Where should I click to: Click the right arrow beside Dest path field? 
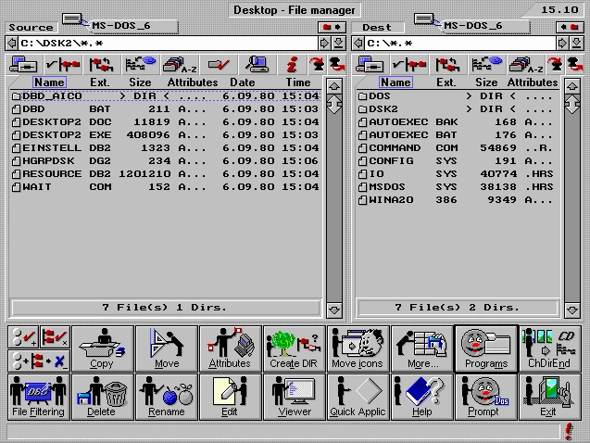[x=562, y=44]
